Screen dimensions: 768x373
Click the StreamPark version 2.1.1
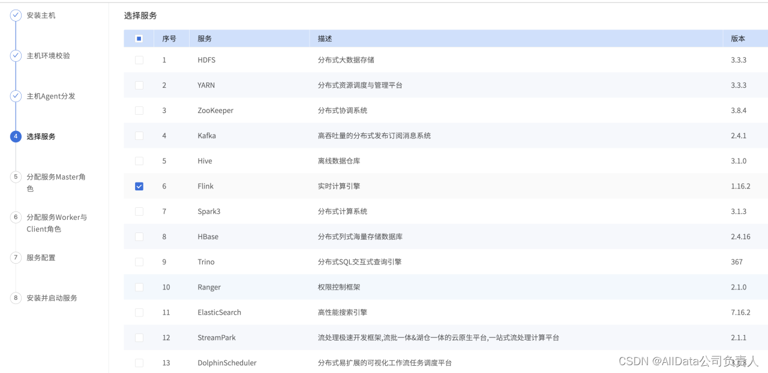[x=739, y=338]
